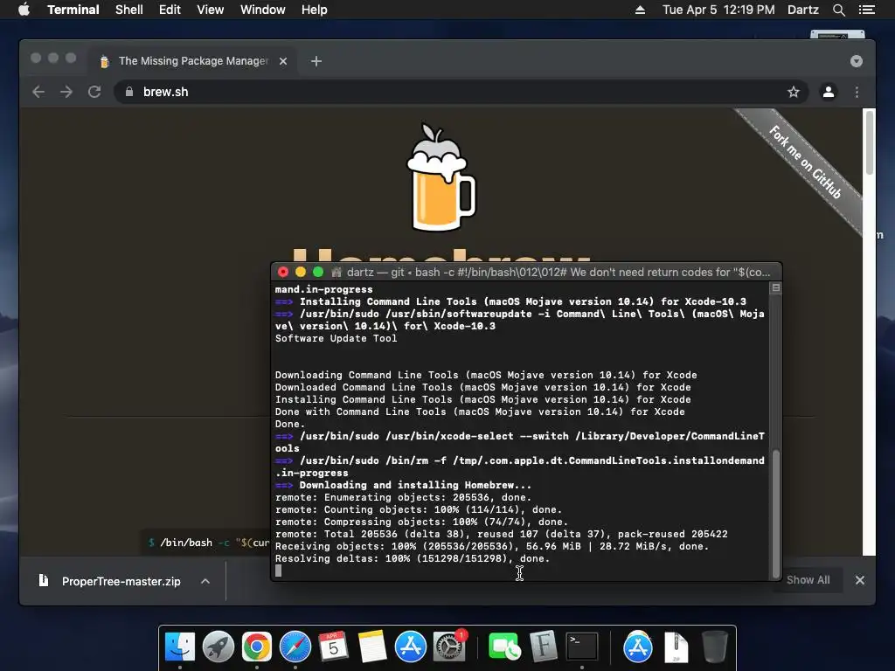Open the Shell menu
The height and width of the screenshot is (671, 895).
point(129,10)
